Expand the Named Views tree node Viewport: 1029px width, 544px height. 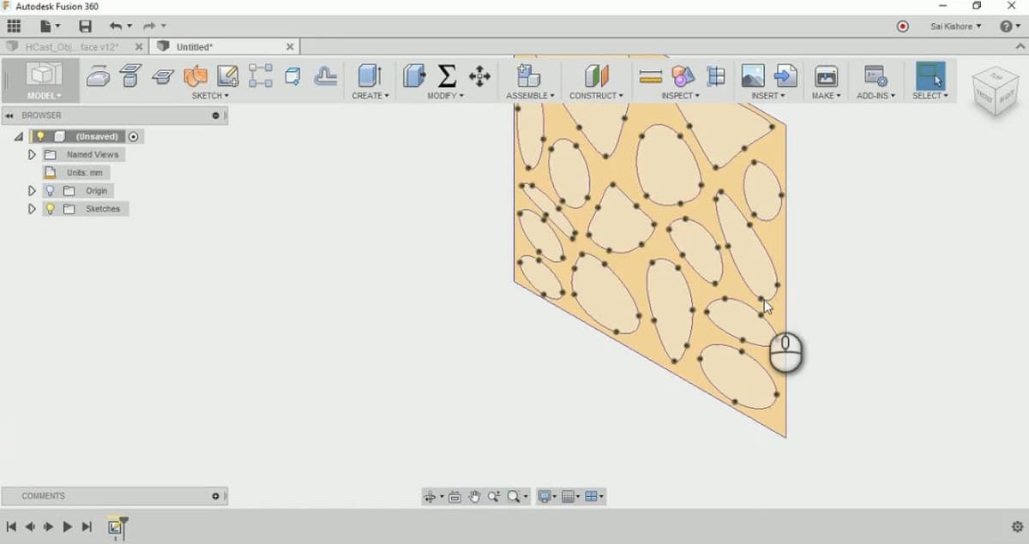point(32,155)
